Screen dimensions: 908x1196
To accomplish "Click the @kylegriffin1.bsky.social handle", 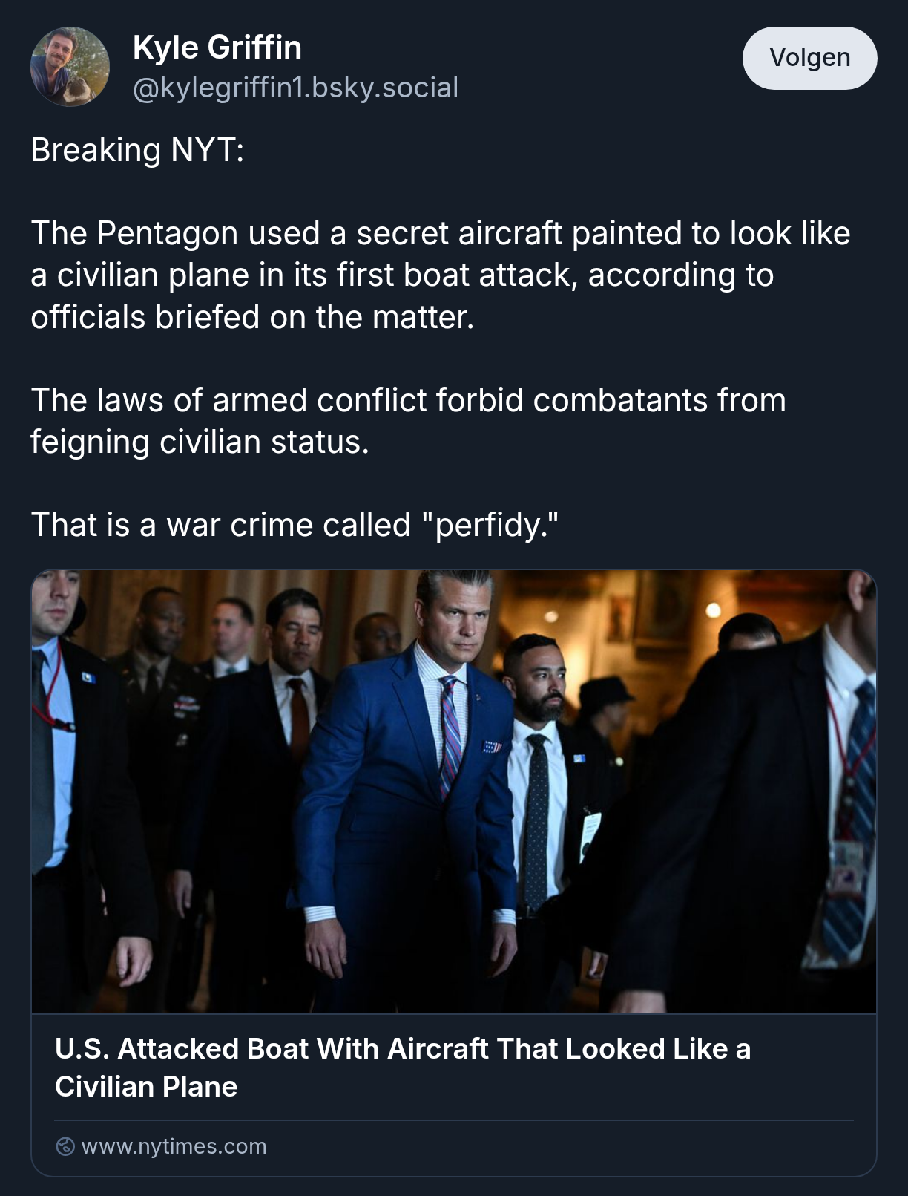I will point(295,88).
